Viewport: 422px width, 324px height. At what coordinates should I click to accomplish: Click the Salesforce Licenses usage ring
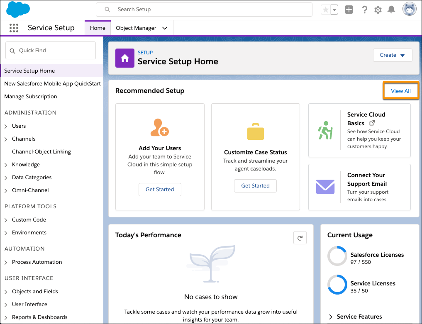click(337, 256)
